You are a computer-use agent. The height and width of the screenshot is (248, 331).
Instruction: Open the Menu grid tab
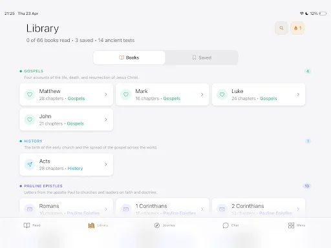pyautogui.click(x=297, y=225)
